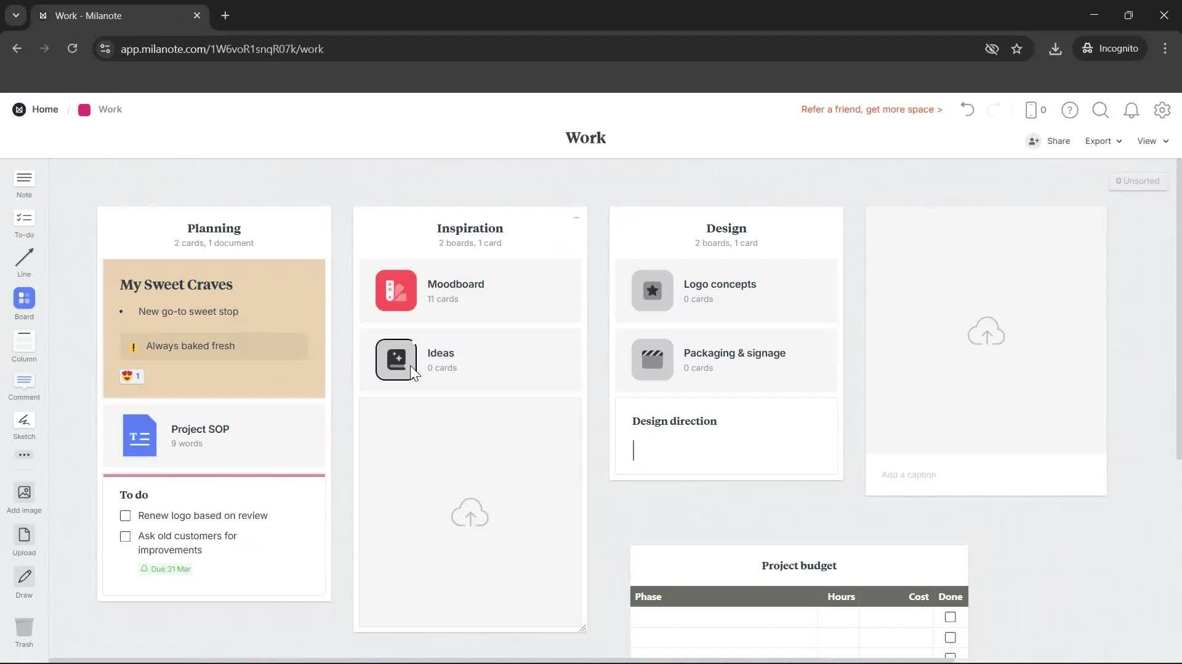1182x664 pixels.
Task: Click 'Refer a friend, get more space'
Action: (x=870, y=109)
